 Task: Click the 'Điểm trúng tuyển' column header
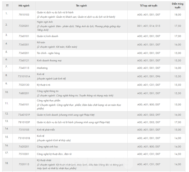click(x=178, y=6)
